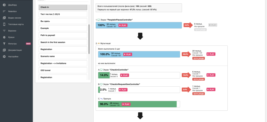Image resolution: width=267 pixels, height=122 pixels.
Task: Click the Видео сессии sidebar icon
Action: pos(4,18)
